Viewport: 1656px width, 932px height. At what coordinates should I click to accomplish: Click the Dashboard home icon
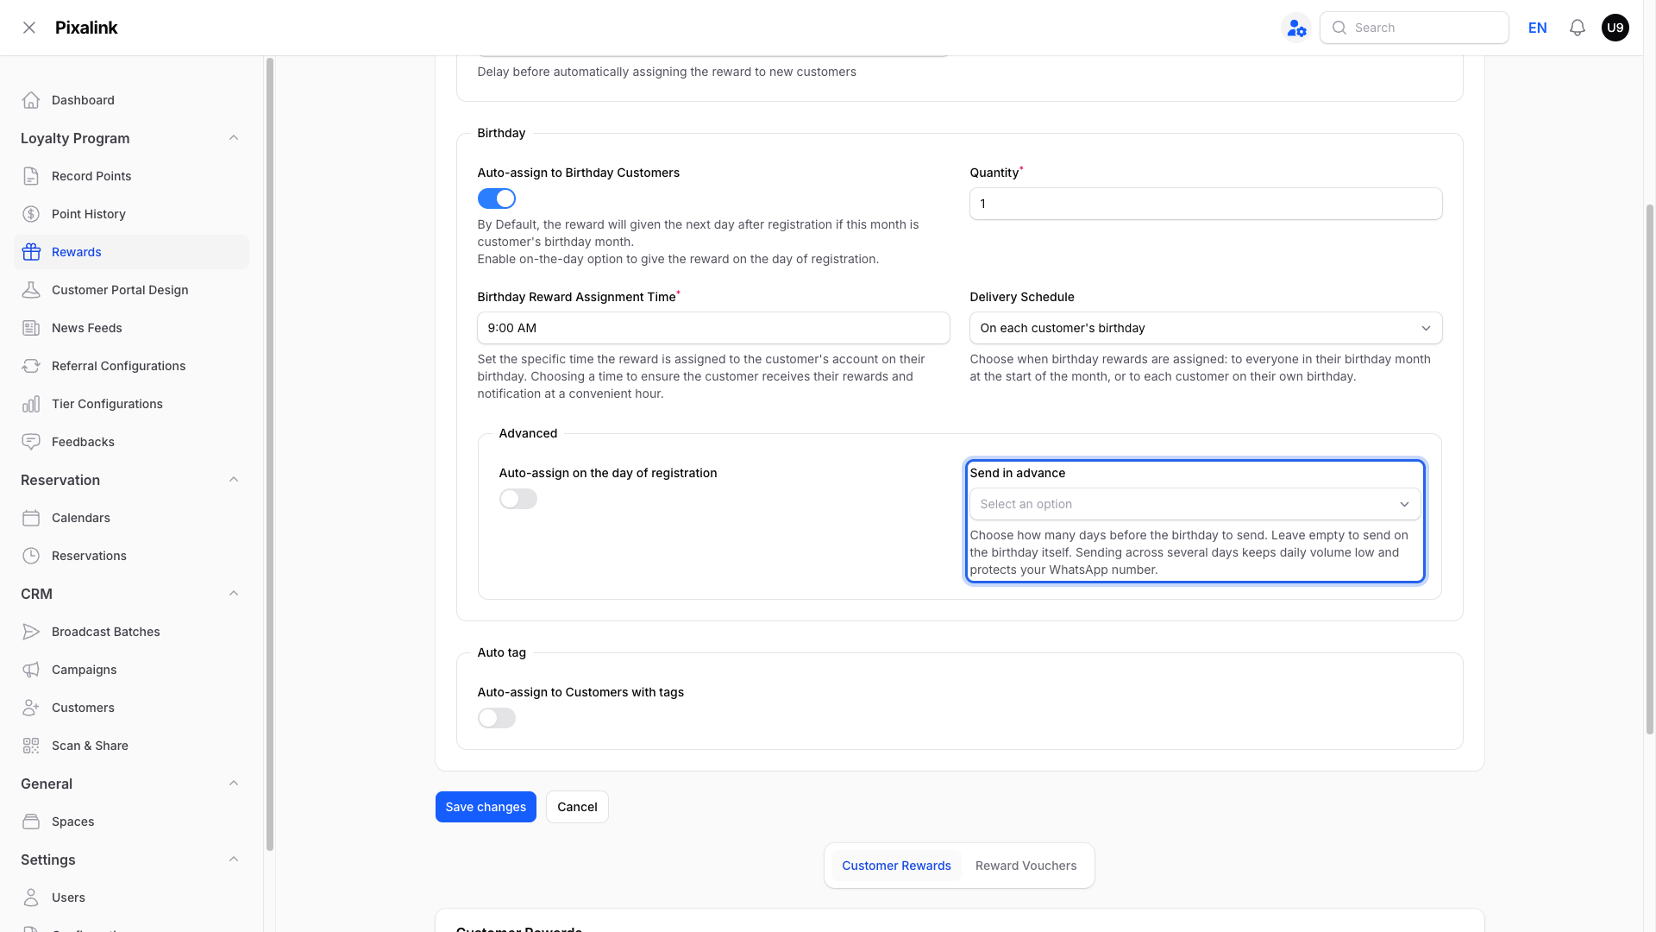click(x=31, y=100)
